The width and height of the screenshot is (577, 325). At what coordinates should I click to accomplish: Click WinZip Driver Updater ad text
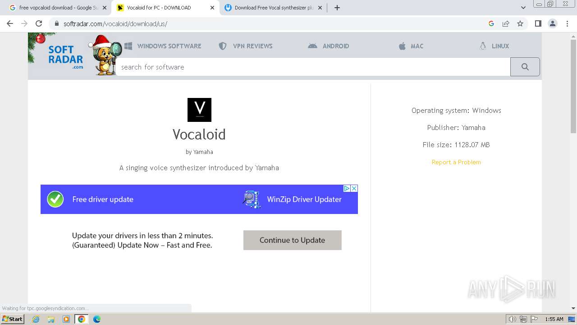(304, 199)
